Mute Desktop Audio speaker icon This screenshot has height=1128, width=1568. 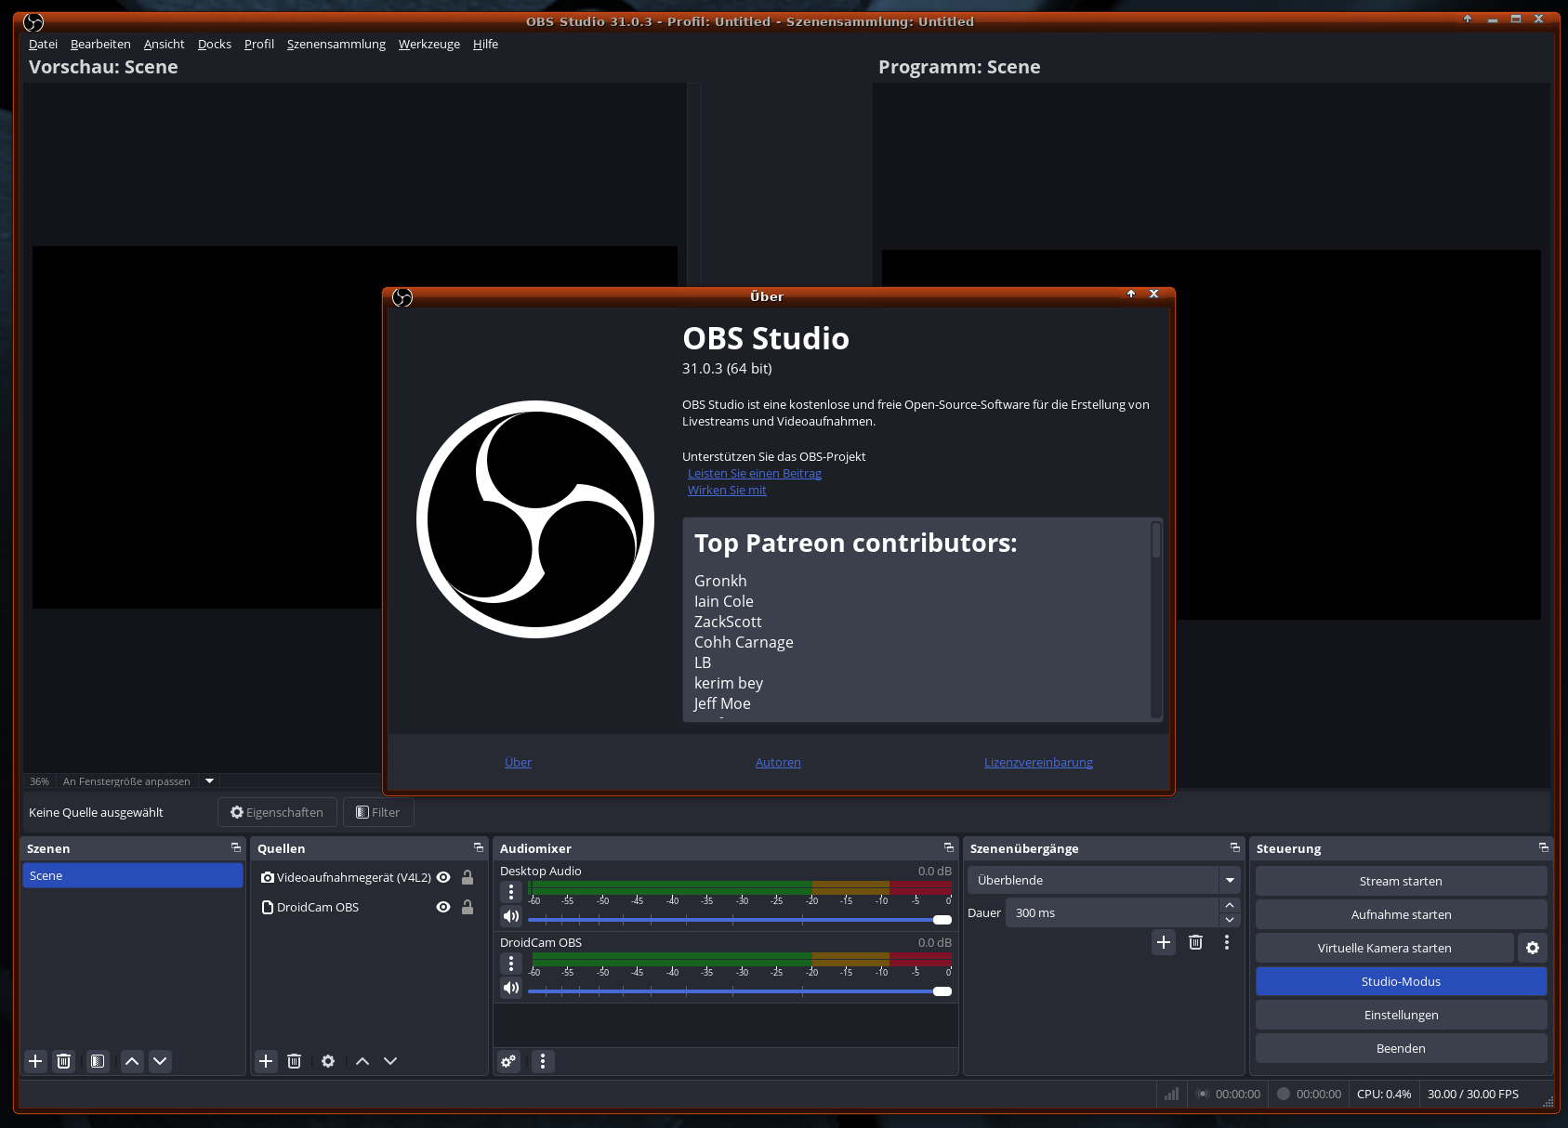[511, 916]
